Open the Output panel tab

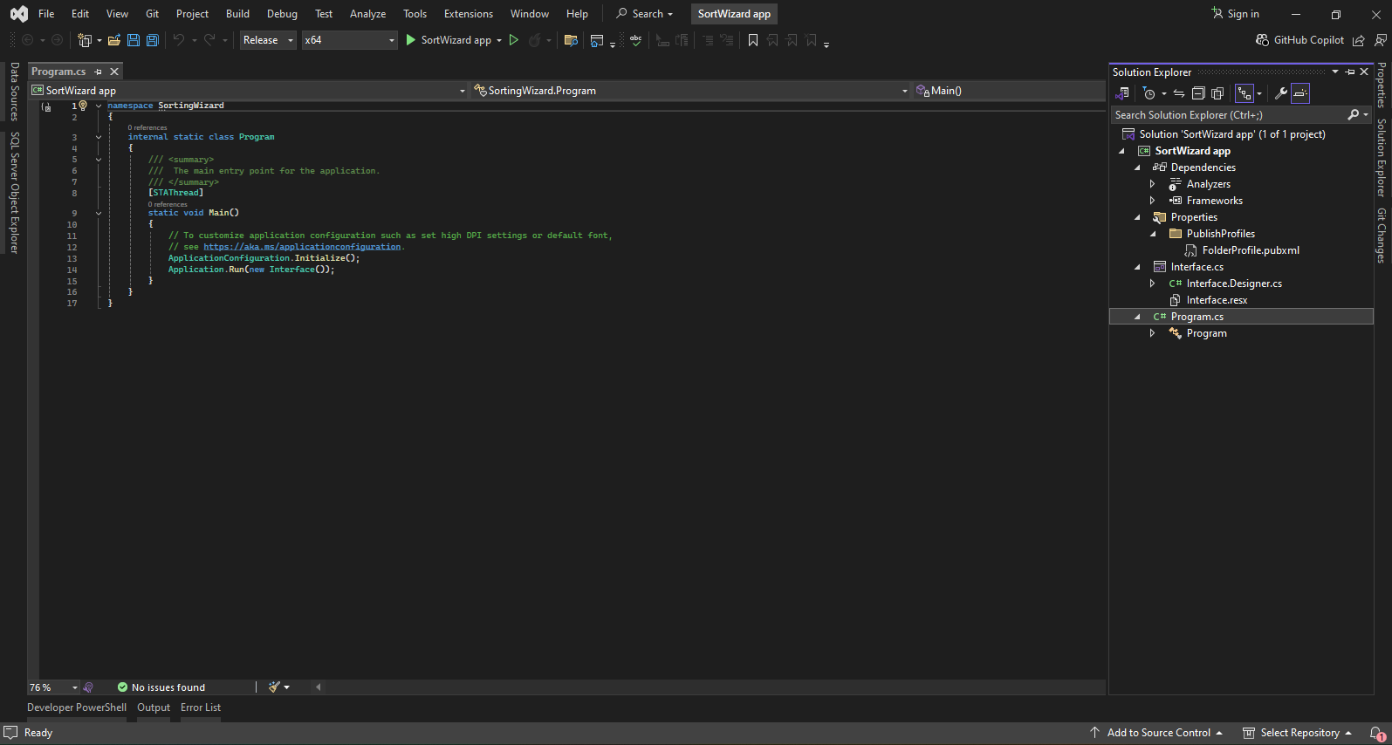coord(154,707)
